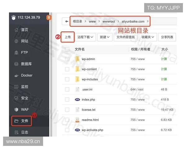Check the box for wp-includes
Viewport: 186px width, 149px height.
pyautogui.click(x=67, y=79)
